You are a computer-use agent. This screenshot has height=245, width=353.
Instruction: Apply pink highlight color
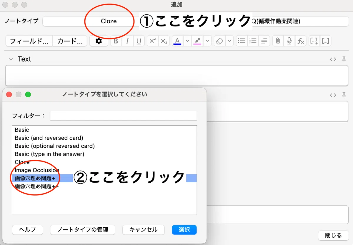tap(197, 41)
